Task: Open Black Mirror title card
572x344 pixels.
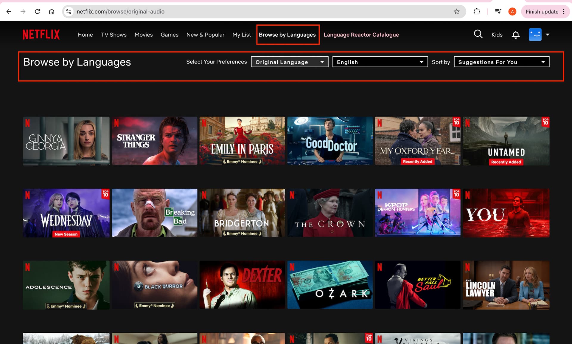Action: coord(154,285)
